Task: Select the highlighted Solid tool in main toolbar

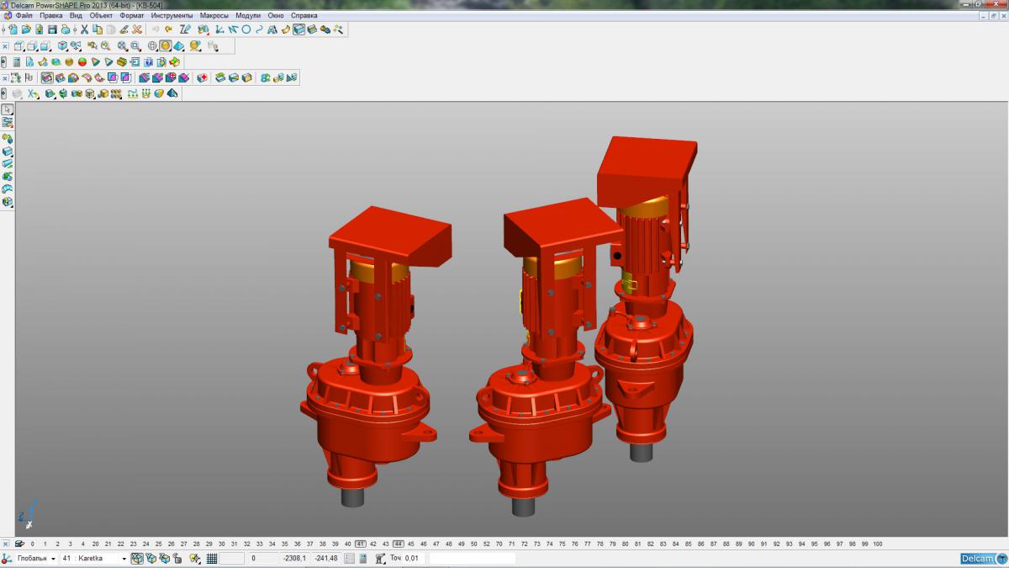Action: tap(298, 29)
